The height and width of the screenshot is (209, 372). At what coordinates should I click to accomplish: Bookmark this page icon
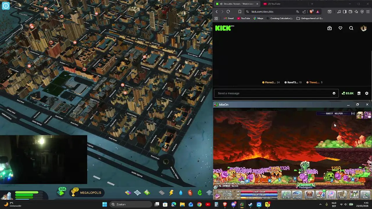pos(240,12)
